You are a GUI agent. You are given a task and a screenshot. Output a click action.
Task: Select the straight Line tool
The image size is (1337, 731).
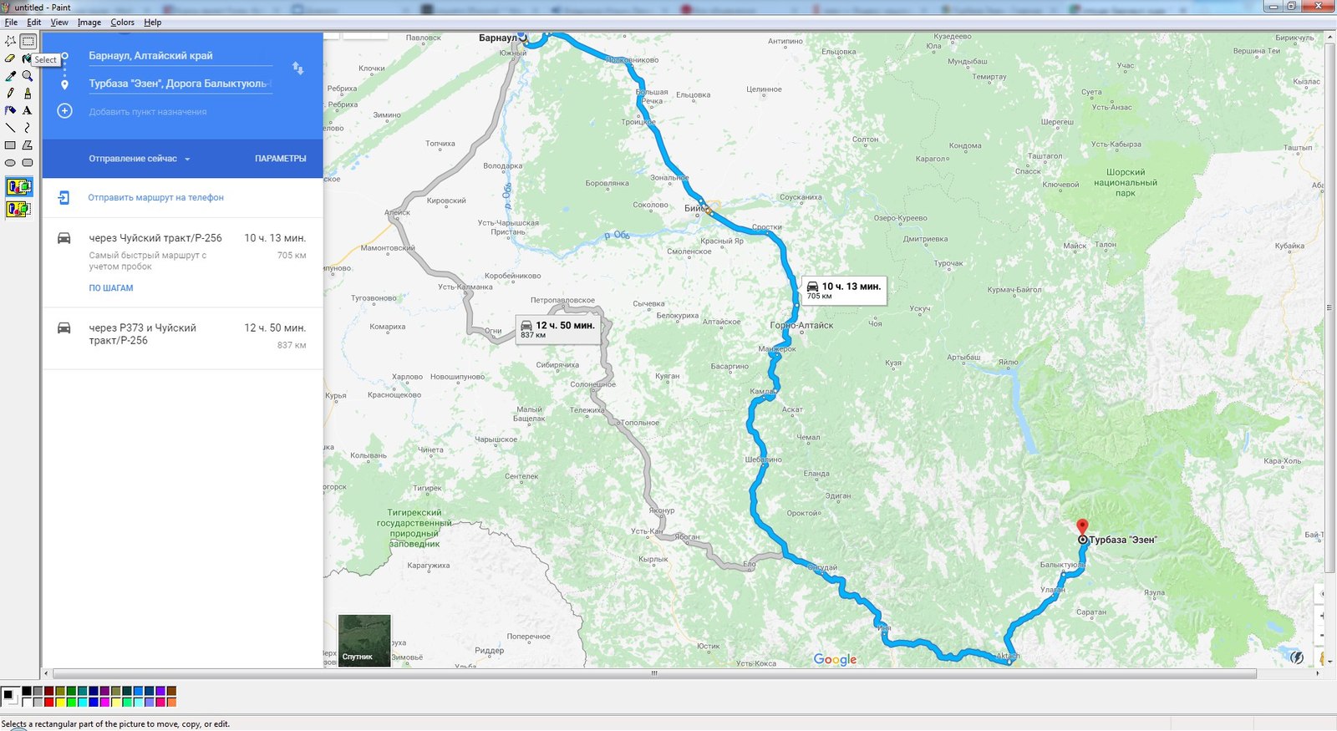coord(10,128)
